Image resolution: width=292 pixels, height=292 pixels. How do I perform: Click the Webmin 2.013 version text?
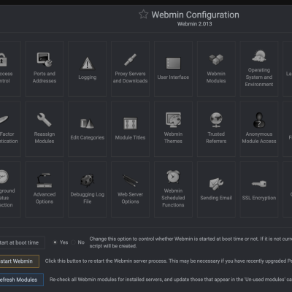[194, 24]
